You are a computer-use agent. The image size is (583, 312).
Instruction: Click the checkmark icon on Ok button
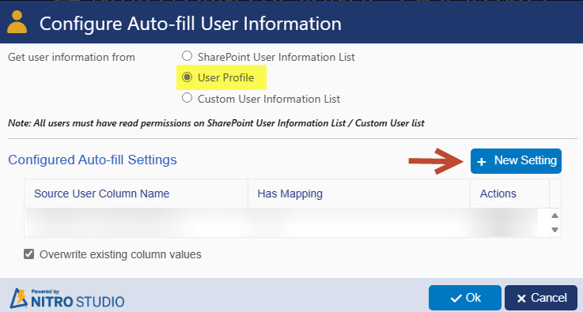tap(456, 299)
